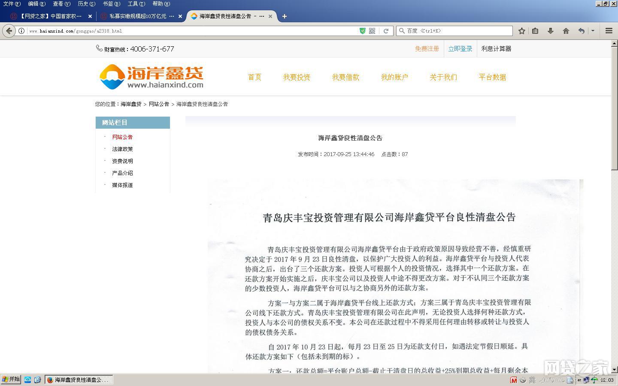This screenshot has width=618, height=386.
Task: Click the red M tray icon
Action: click(514, 380)
